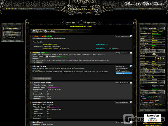Click Gilde der Tester (GdT) guild value

pos(158,86)
